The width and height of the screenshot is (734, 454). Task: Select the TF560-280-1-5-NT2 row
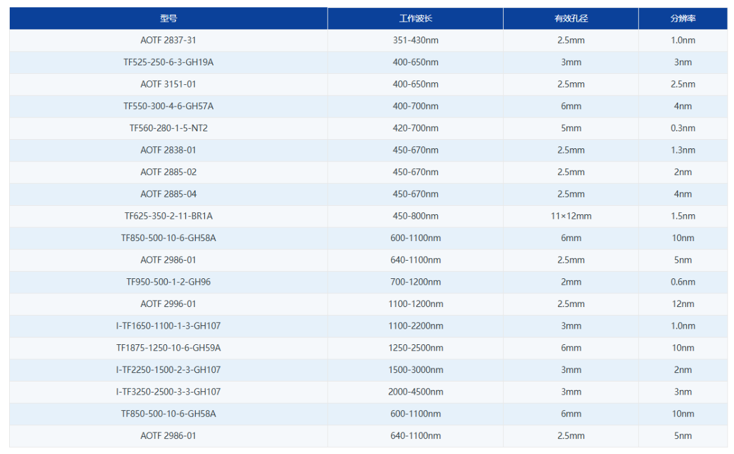(168, 129)
